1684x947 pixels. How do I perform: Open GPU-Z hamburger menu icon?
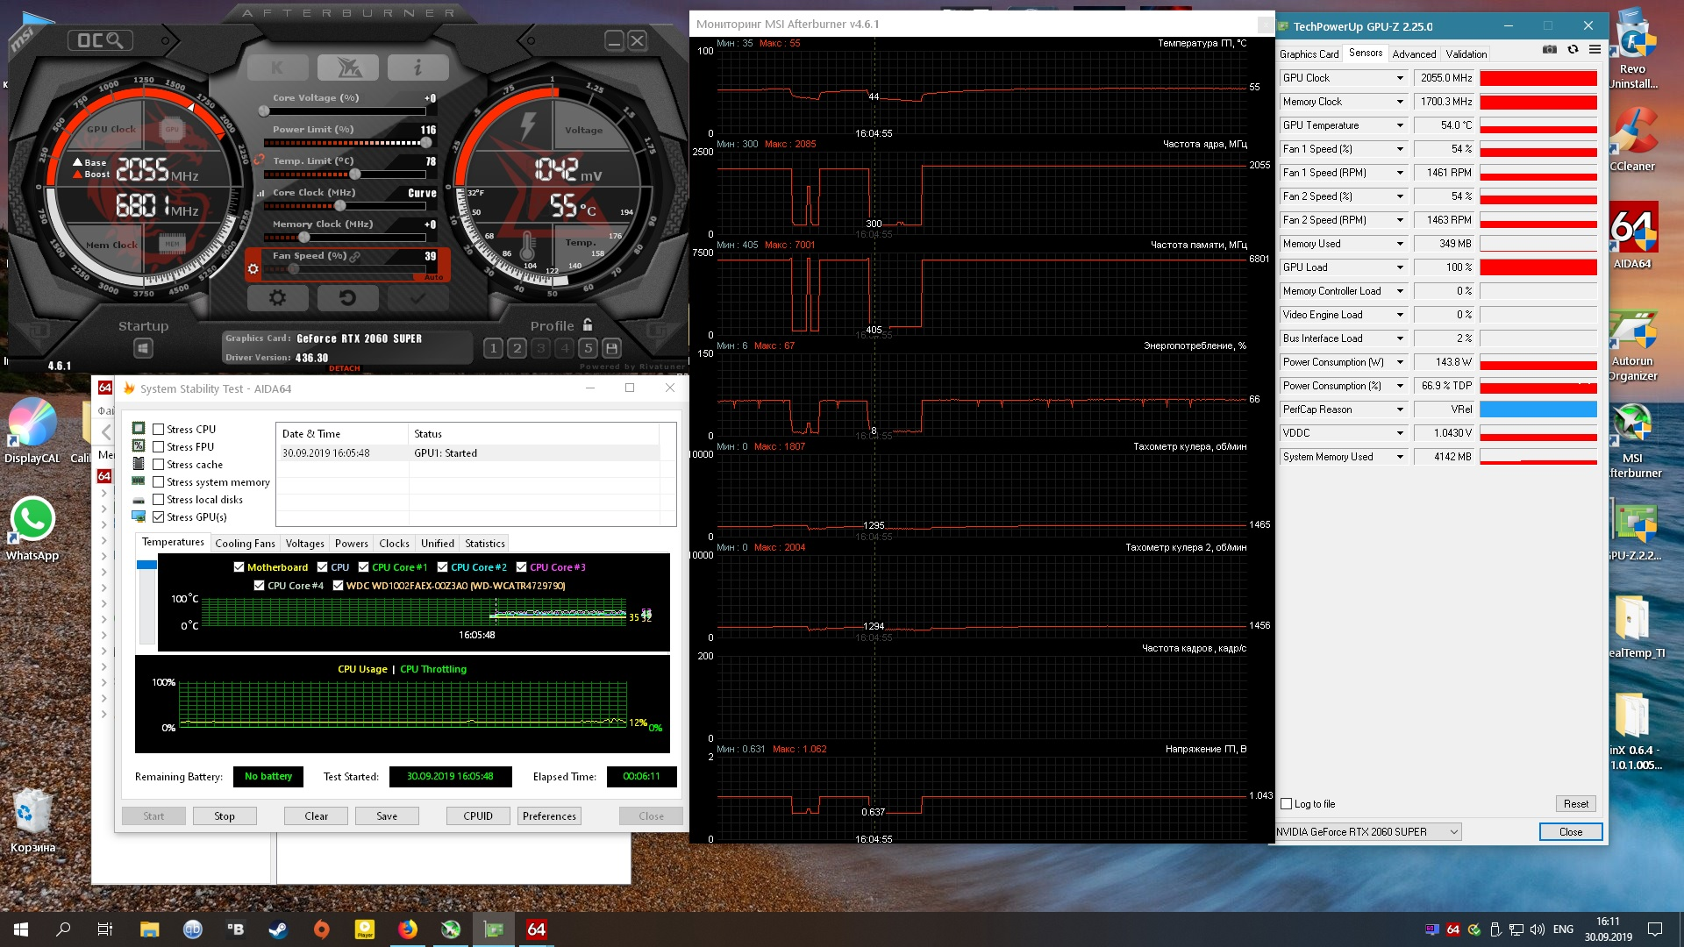click(x=1595, y=50)
